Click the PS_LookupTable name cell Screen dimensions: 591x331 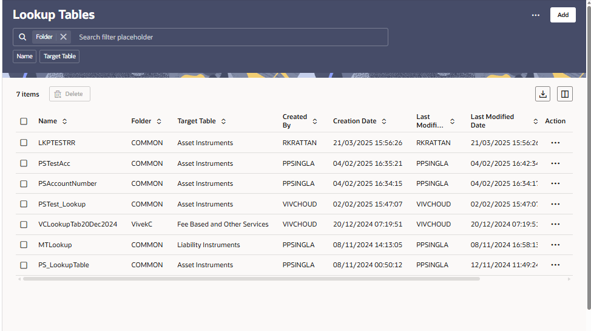[64, 265]
